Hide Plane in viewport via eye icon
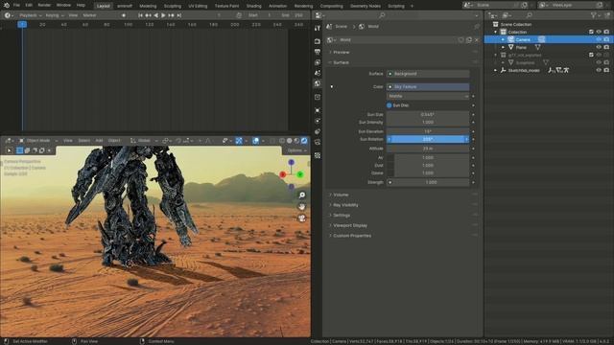614x345 pixels. (x=599, y=47)
